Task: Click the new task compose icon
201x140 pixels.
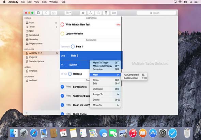Action: tap(38, 13)
